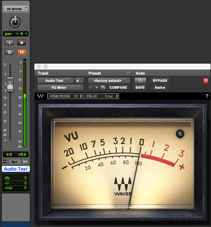Toggle input monitoring button I
This screenshot has width=211, height=227.
tap(10, 43)
